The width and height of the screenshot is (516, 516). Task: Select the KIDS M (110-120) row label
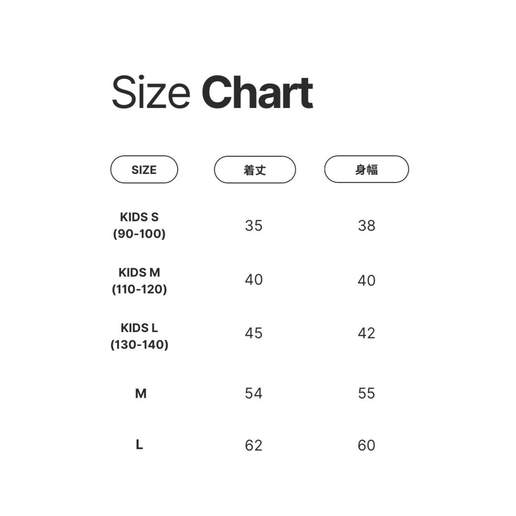click(139, 281)
